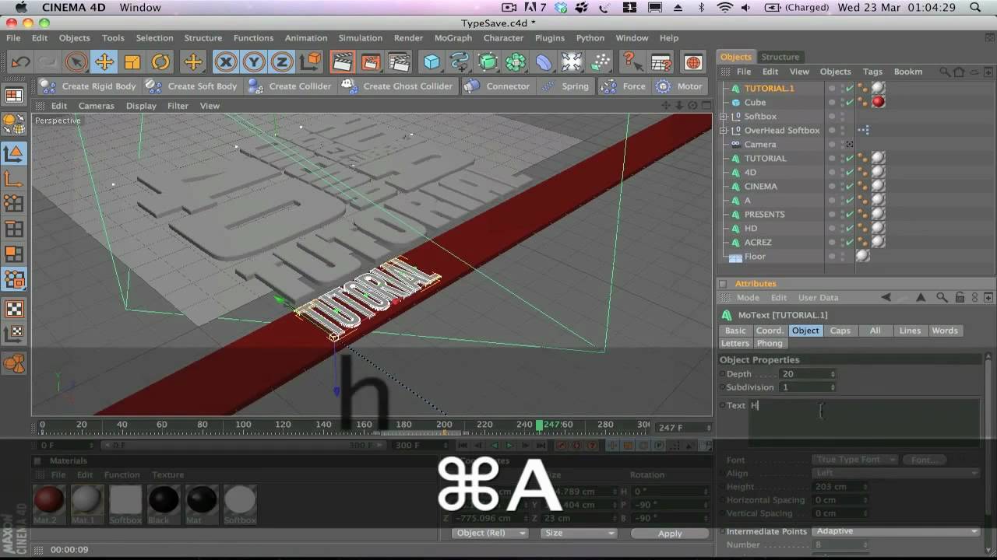Screen dimensions: 997x560
Task: Open the MoGraph menu
Action: [x=453, y=37]
